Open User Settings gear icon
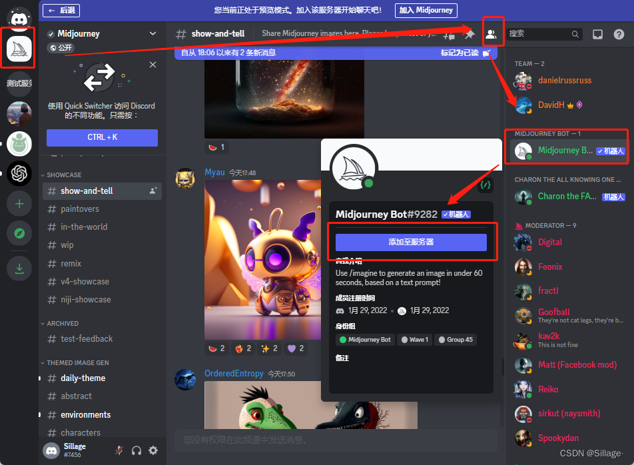 pyautogui.click(x=153, y=450)
